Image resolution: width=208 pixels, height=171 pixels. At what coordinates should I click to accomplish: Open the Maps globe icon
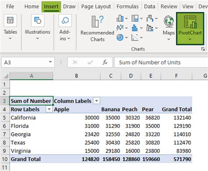(169, 22)
